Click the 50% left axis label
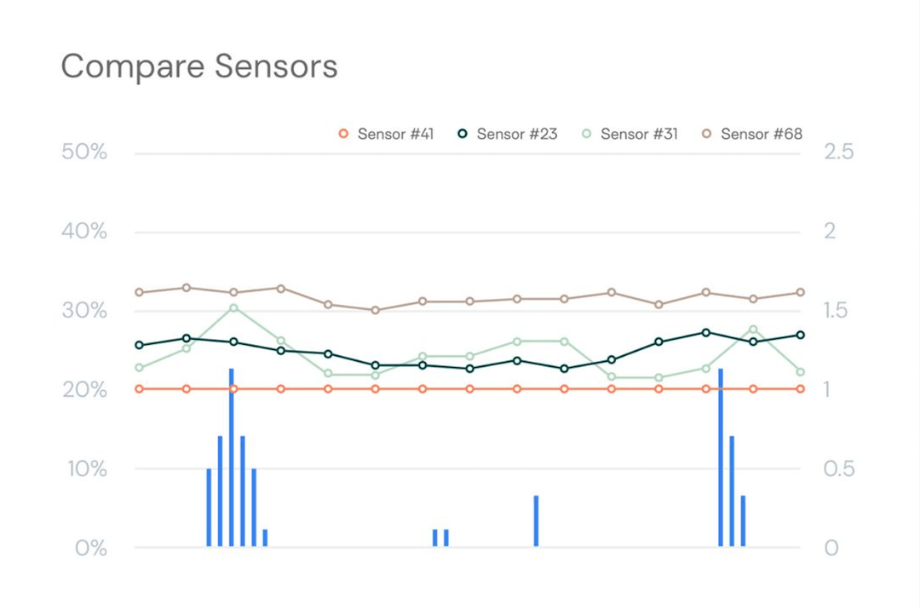 click(x=84, y=152)
